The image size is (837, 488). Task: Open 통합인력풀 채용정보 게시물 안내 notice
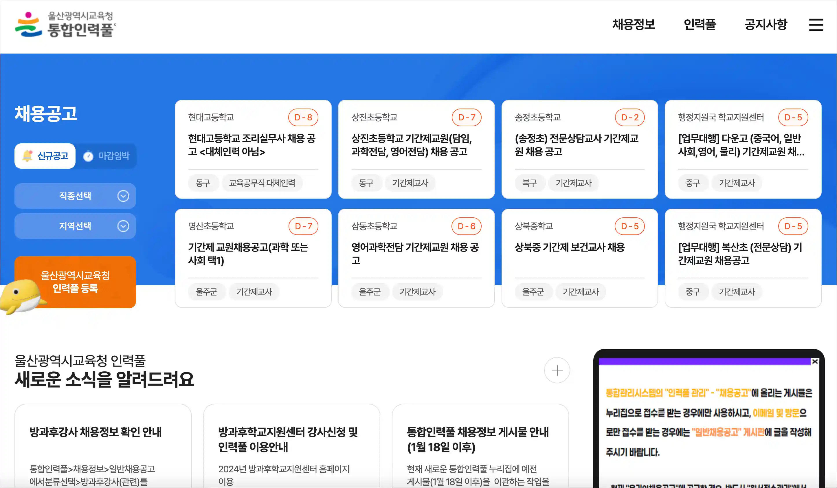click(480, 446)
